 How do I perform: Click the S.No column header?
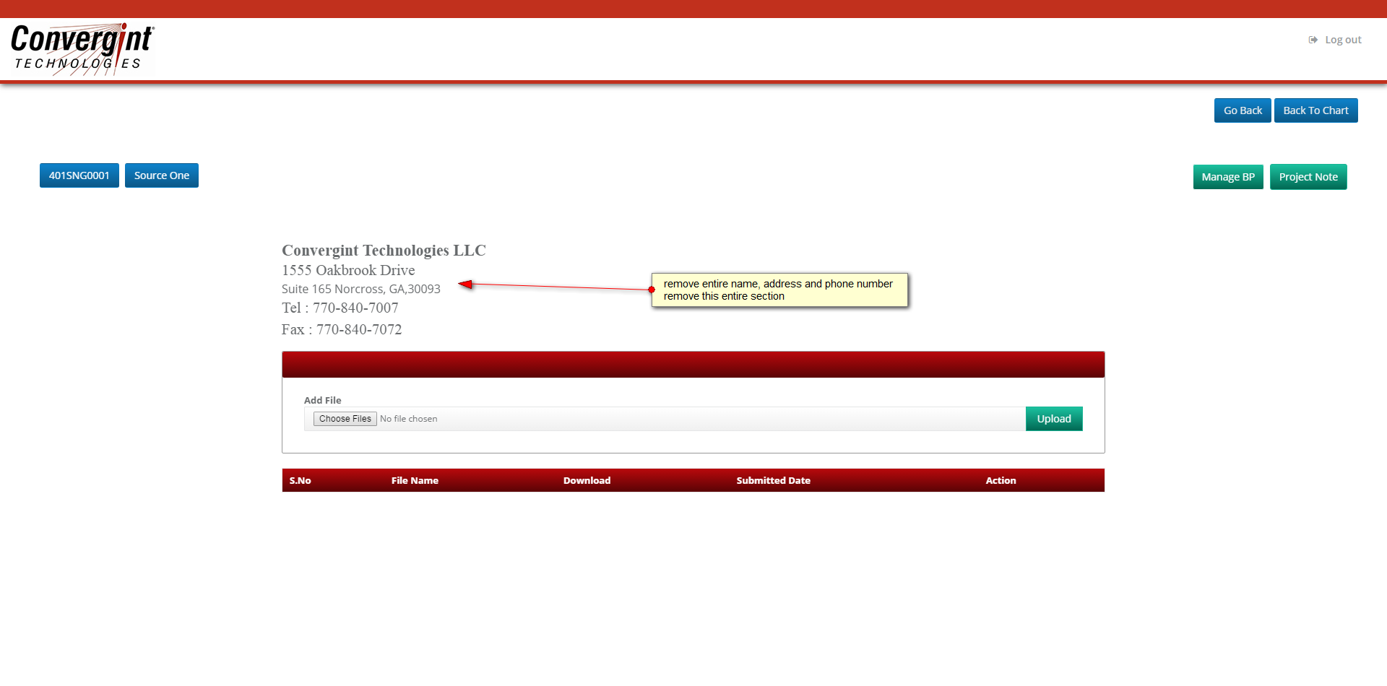[301, 480]
